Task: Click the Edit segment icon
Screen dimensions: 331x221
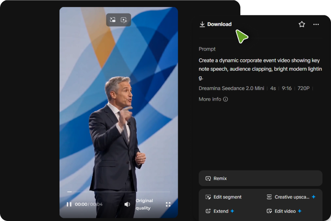Action: [x=208, y=197]
